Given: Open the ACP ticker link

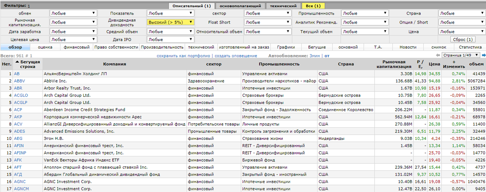Looking at the screenshot, I should coord(18,110).
